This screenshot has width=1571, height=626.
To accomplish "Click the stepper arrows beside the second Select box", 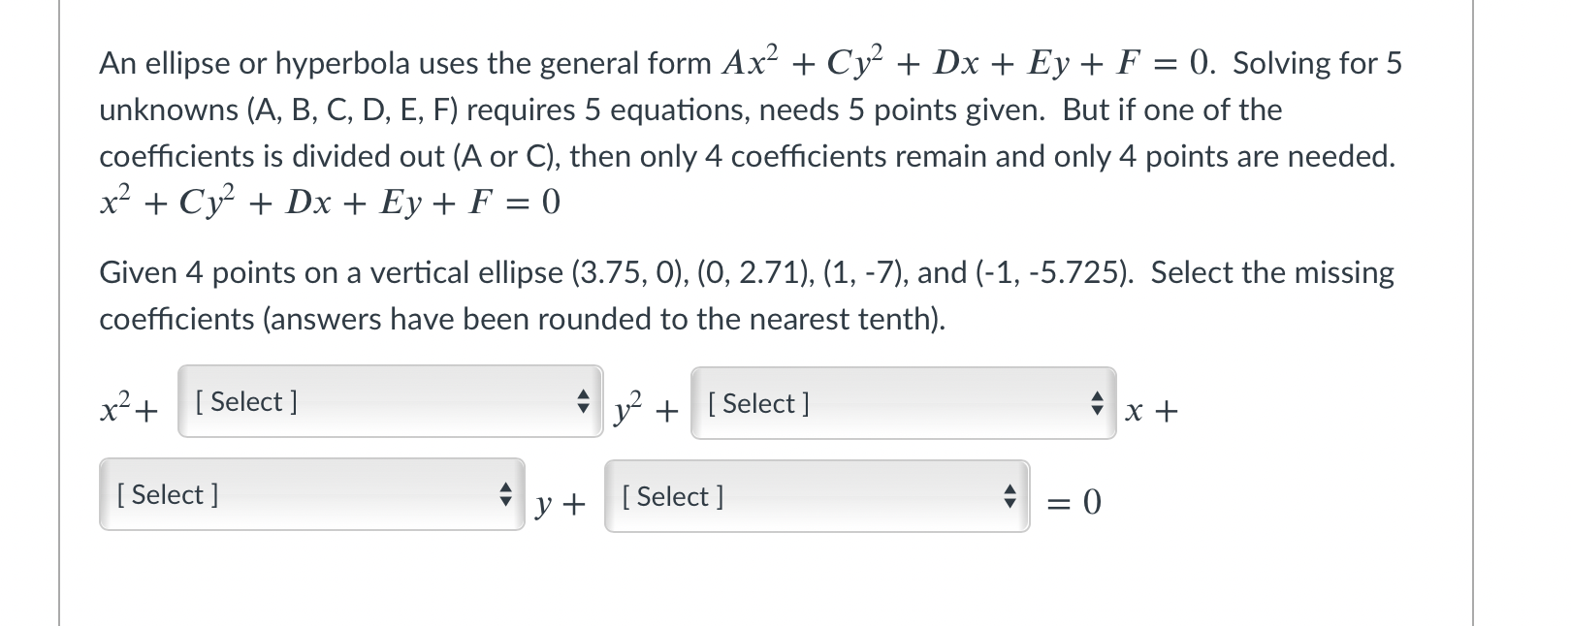I will (1096, 404).
